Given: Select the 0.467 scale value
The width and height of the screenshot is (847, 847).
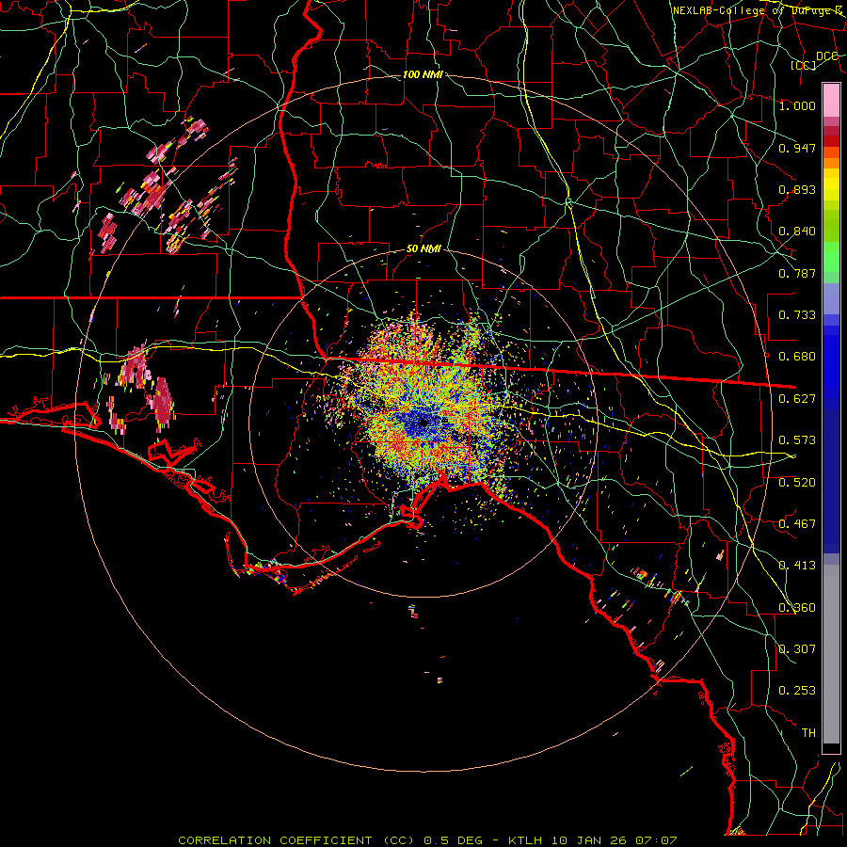Looking at the screenshot, I should coord(797,524).
